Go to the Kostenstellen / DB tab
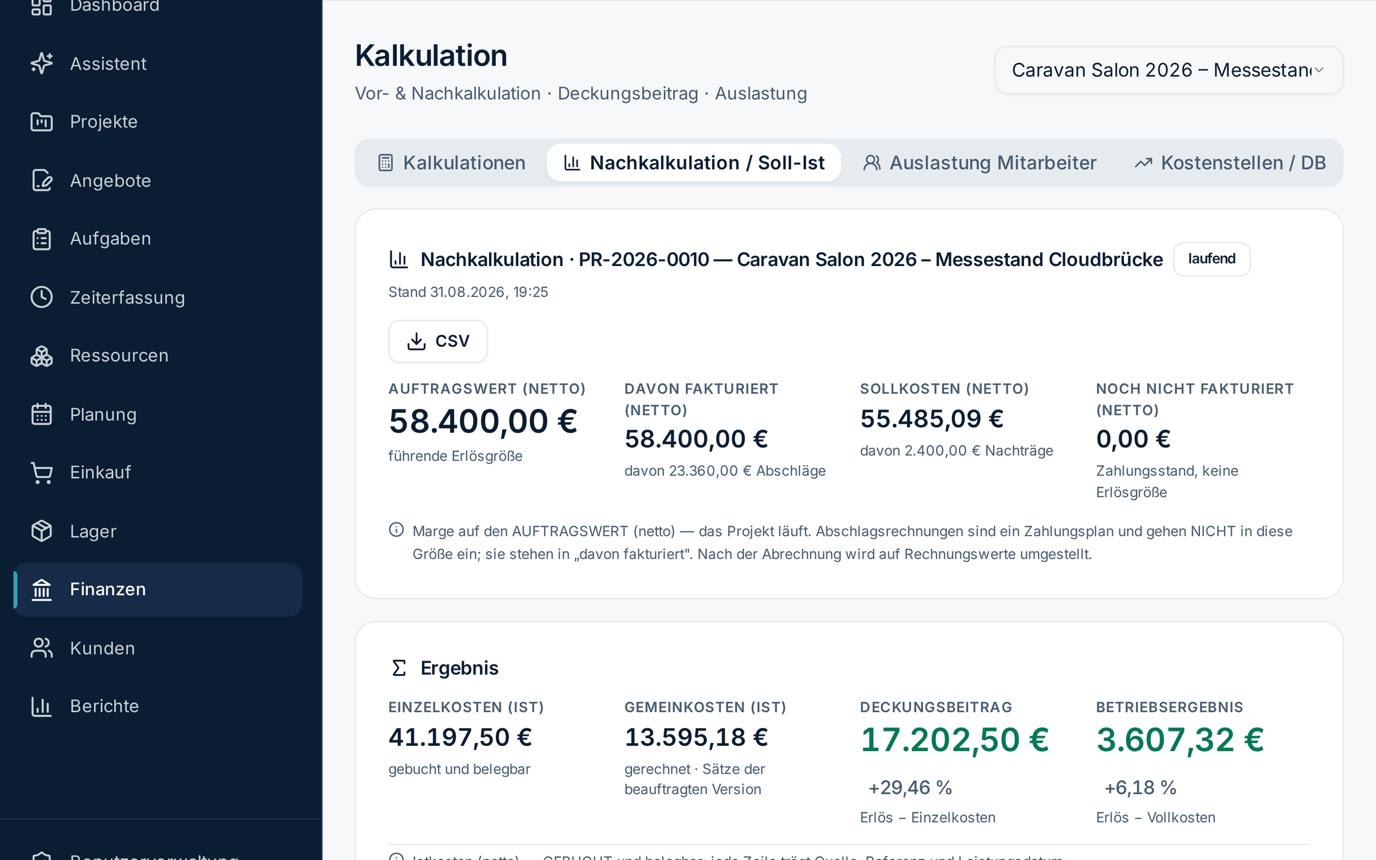The height and width of the screenshot is (860, 1376). [1230, 163]
